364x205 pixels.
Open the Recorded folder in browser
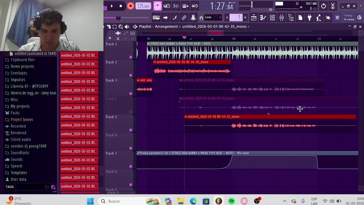tap(18, 126)
